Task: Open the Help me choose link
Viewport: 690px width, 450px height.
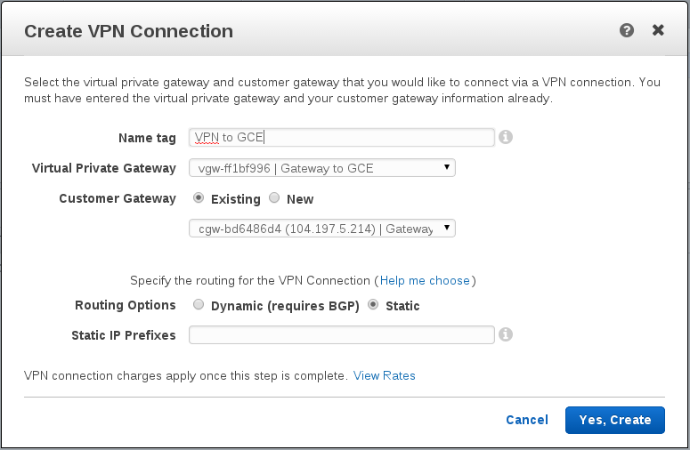Action: (x=425, y=280)
